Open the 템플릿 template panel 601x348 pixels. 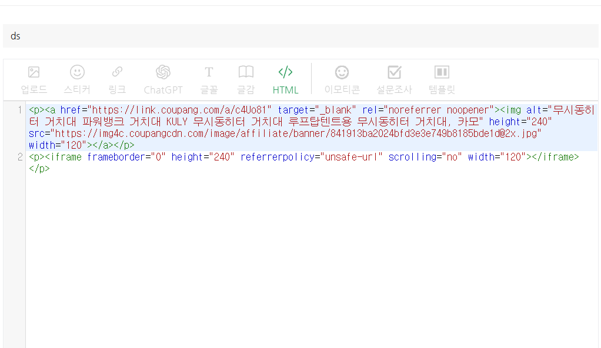point(442,79)
